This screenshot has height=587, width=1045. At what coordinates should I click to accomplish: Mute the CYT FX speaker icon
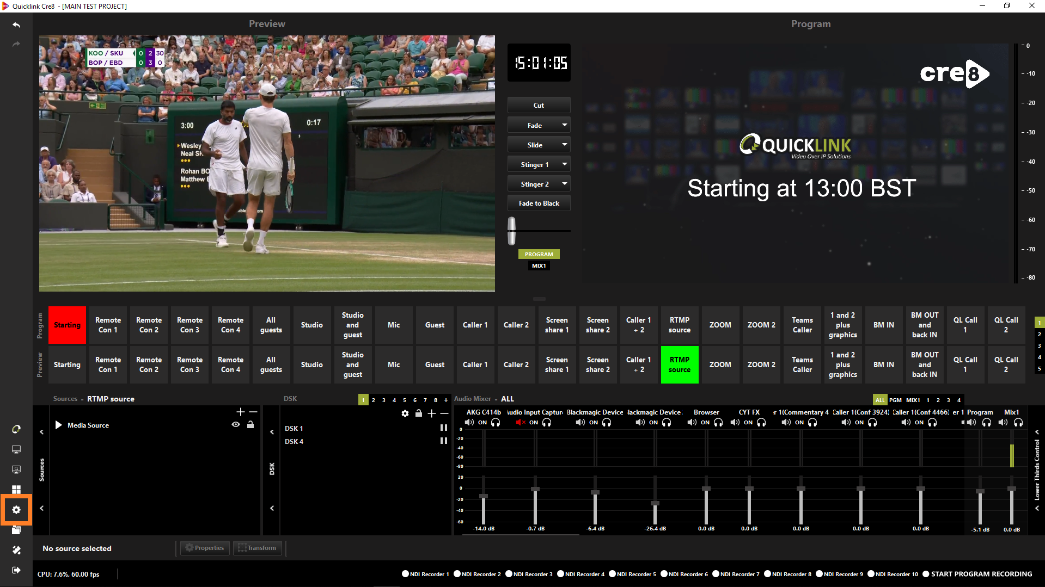[x=735, y=422]
